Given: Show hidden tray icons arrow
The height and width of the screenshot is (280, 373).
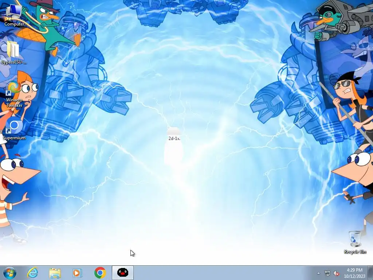Looking at the screenshot, I should coord(318,273).
